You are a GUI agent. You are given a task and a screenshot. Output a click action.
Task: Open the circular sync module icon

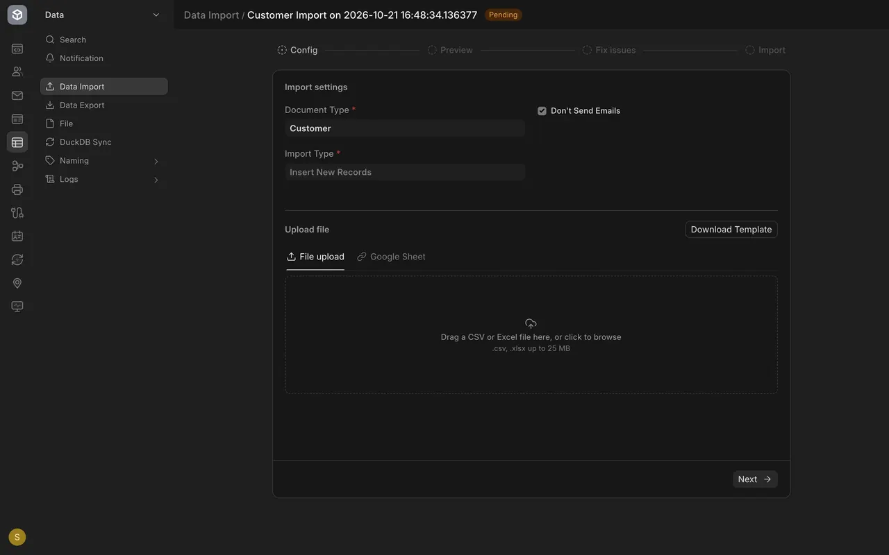(x=17, y=259)
